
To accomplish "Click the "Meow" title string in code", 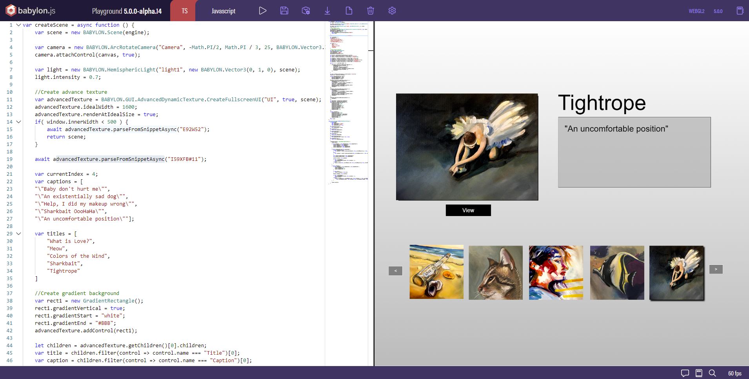I will tap(56, 249).
